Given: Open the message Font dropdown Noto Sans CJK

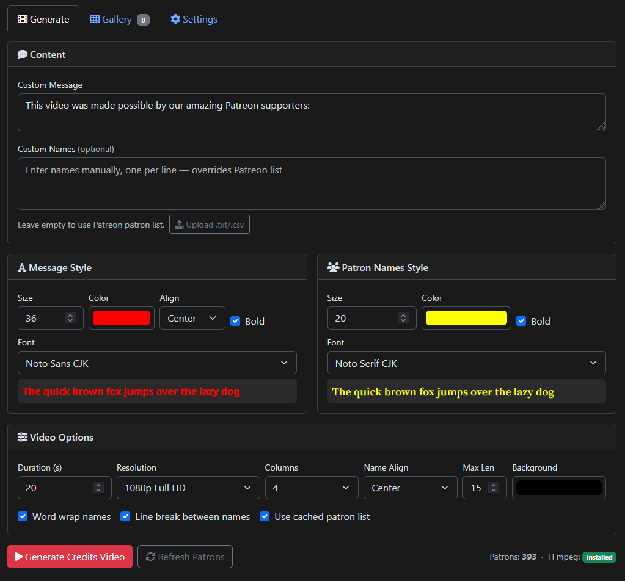Looking at the screenshot, I should [158, 363].
